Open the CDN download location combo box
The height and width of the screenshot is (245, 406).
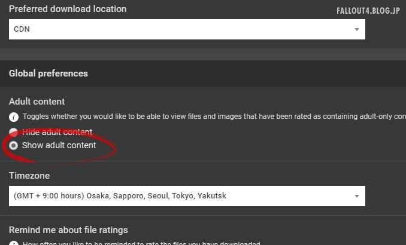[187, 29]
